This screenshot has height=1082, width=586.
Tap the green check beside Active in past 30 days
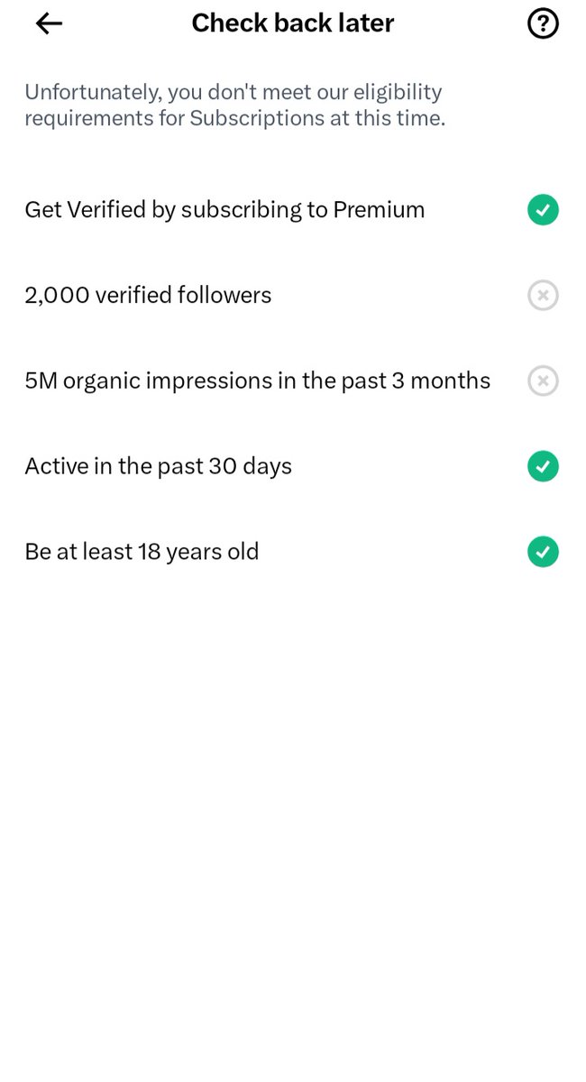[543, 466]
